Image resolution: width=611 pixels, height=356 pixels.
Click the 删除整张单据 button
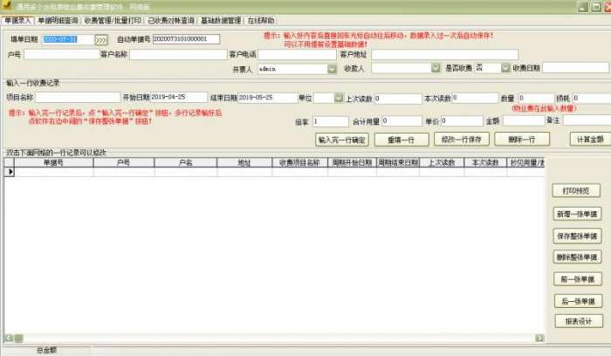pos(577,257)
